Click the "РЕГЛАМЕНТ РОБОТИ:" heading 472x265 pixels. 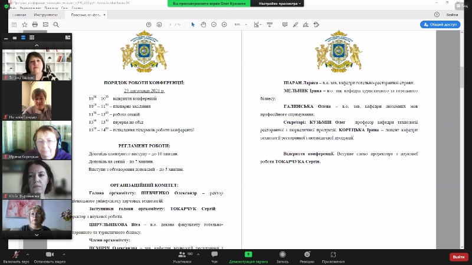point(144,145)
